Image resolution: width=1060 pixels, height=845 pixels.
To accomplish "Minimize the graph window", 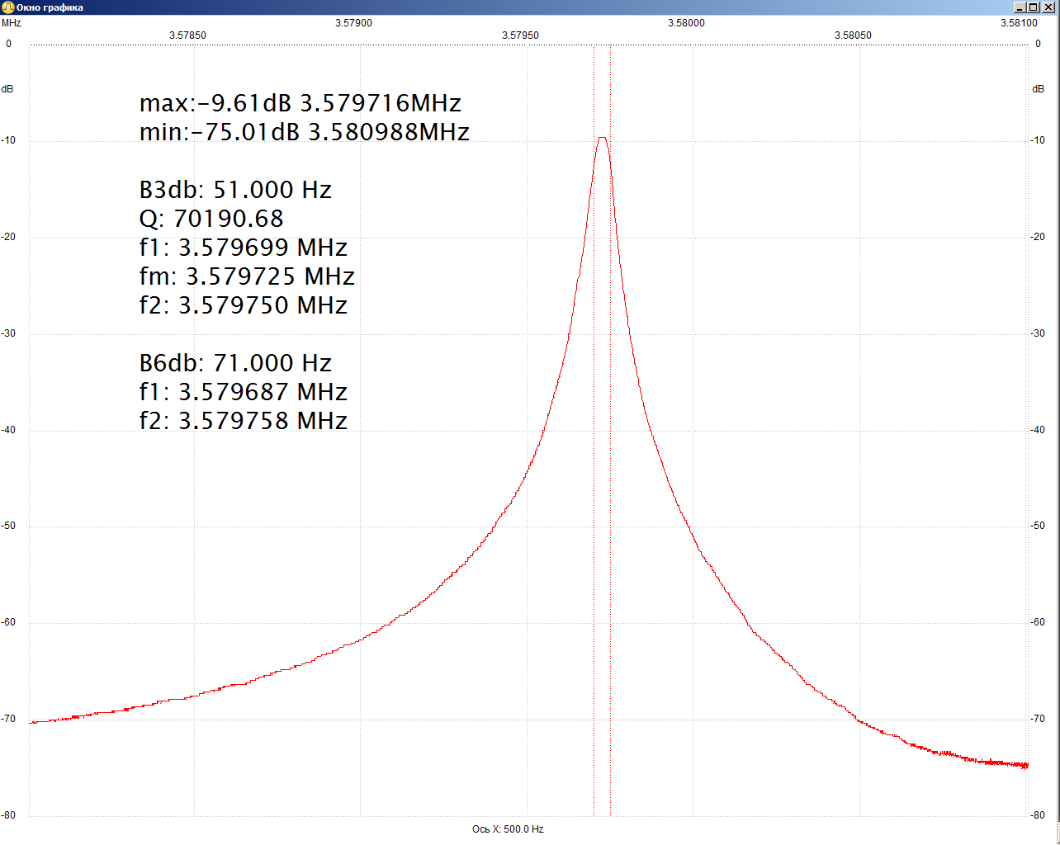I will (x=1020, y=7).
